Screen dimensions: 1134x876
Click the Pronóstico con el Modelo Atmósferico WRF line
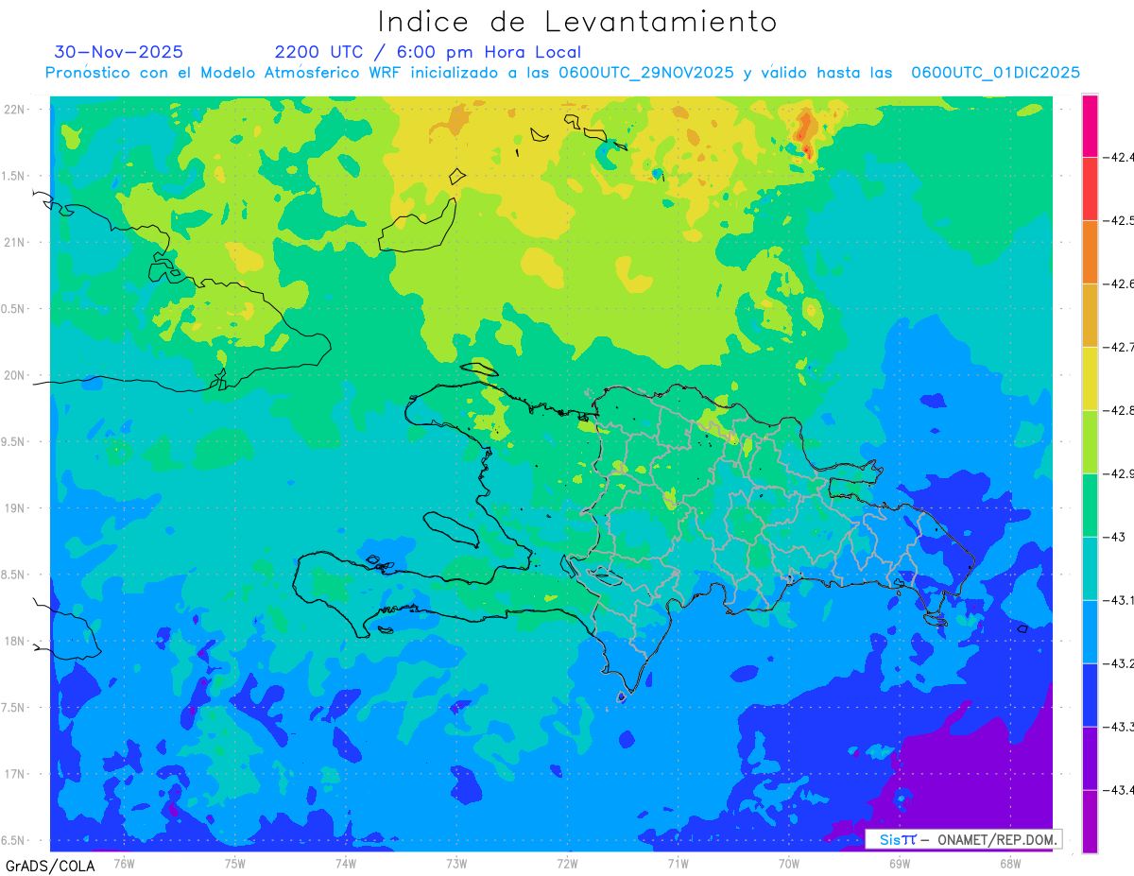tap(562, 72)
